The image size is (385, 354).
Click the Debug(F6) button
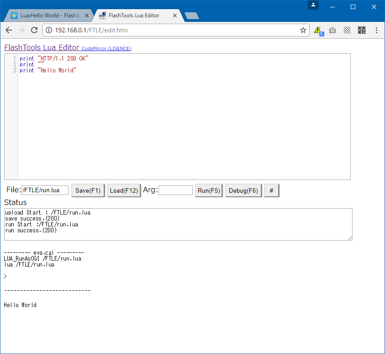[x=243, y=190]
